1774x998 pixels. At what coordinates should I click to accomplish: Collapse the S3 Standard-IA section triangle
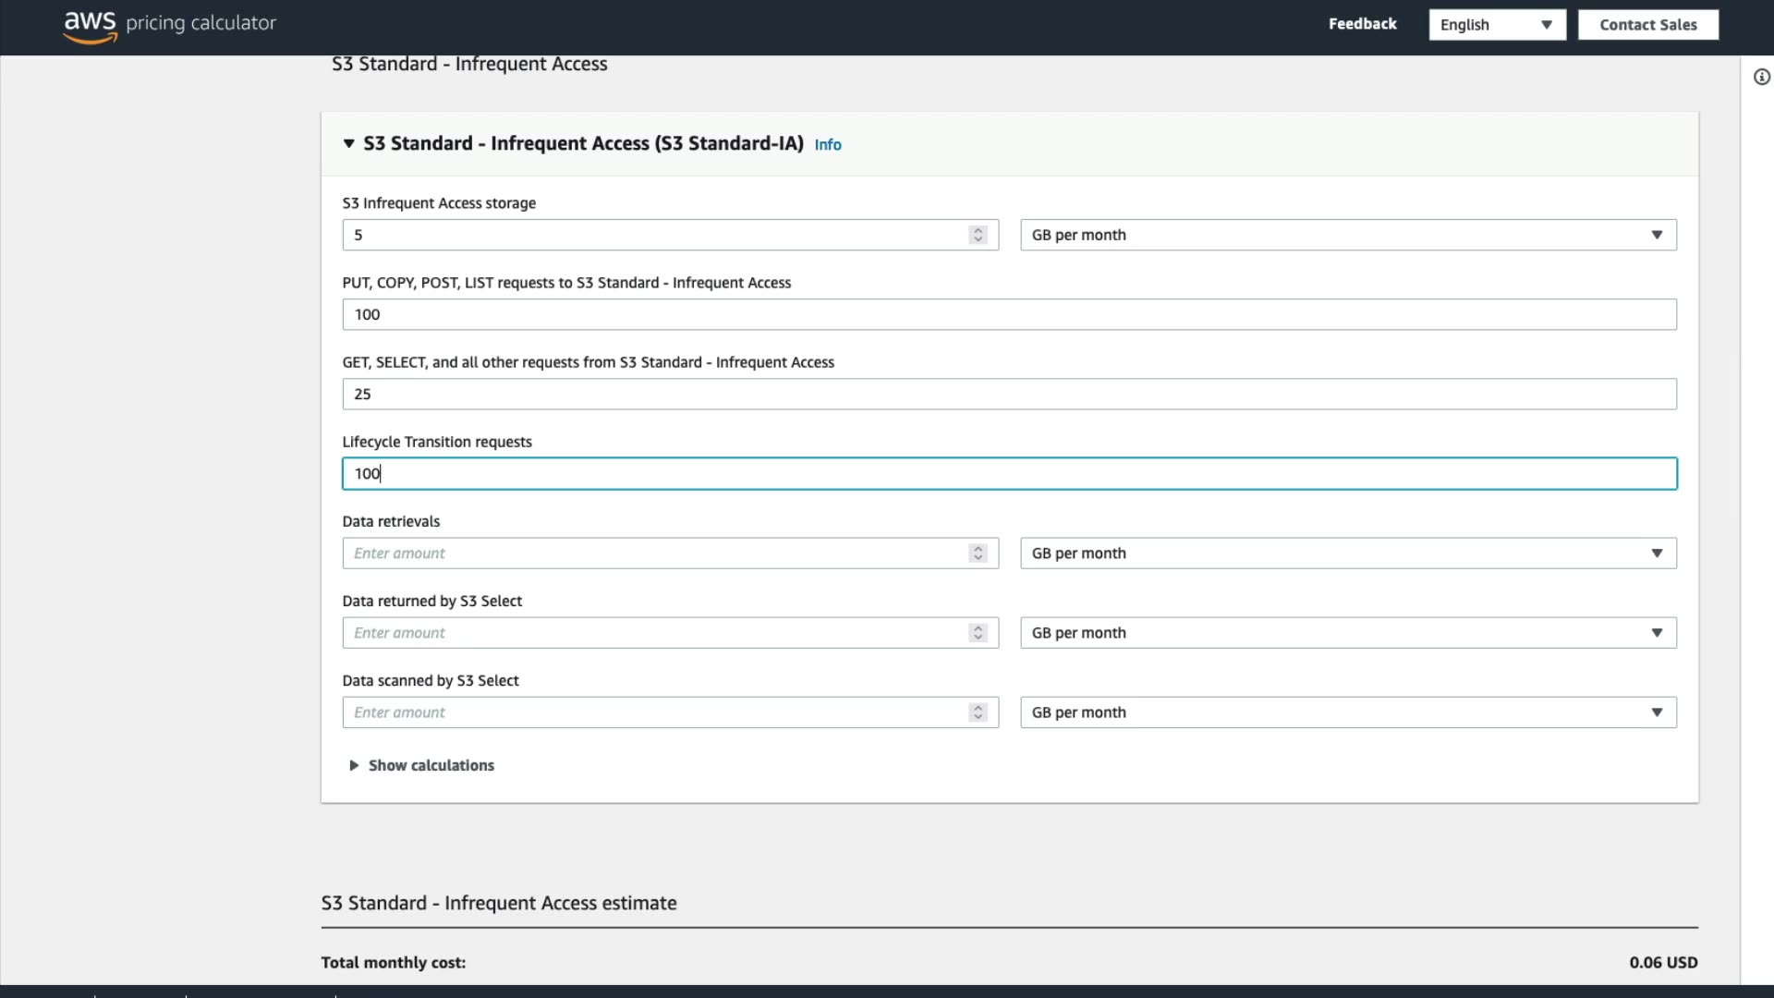point(348,144)
